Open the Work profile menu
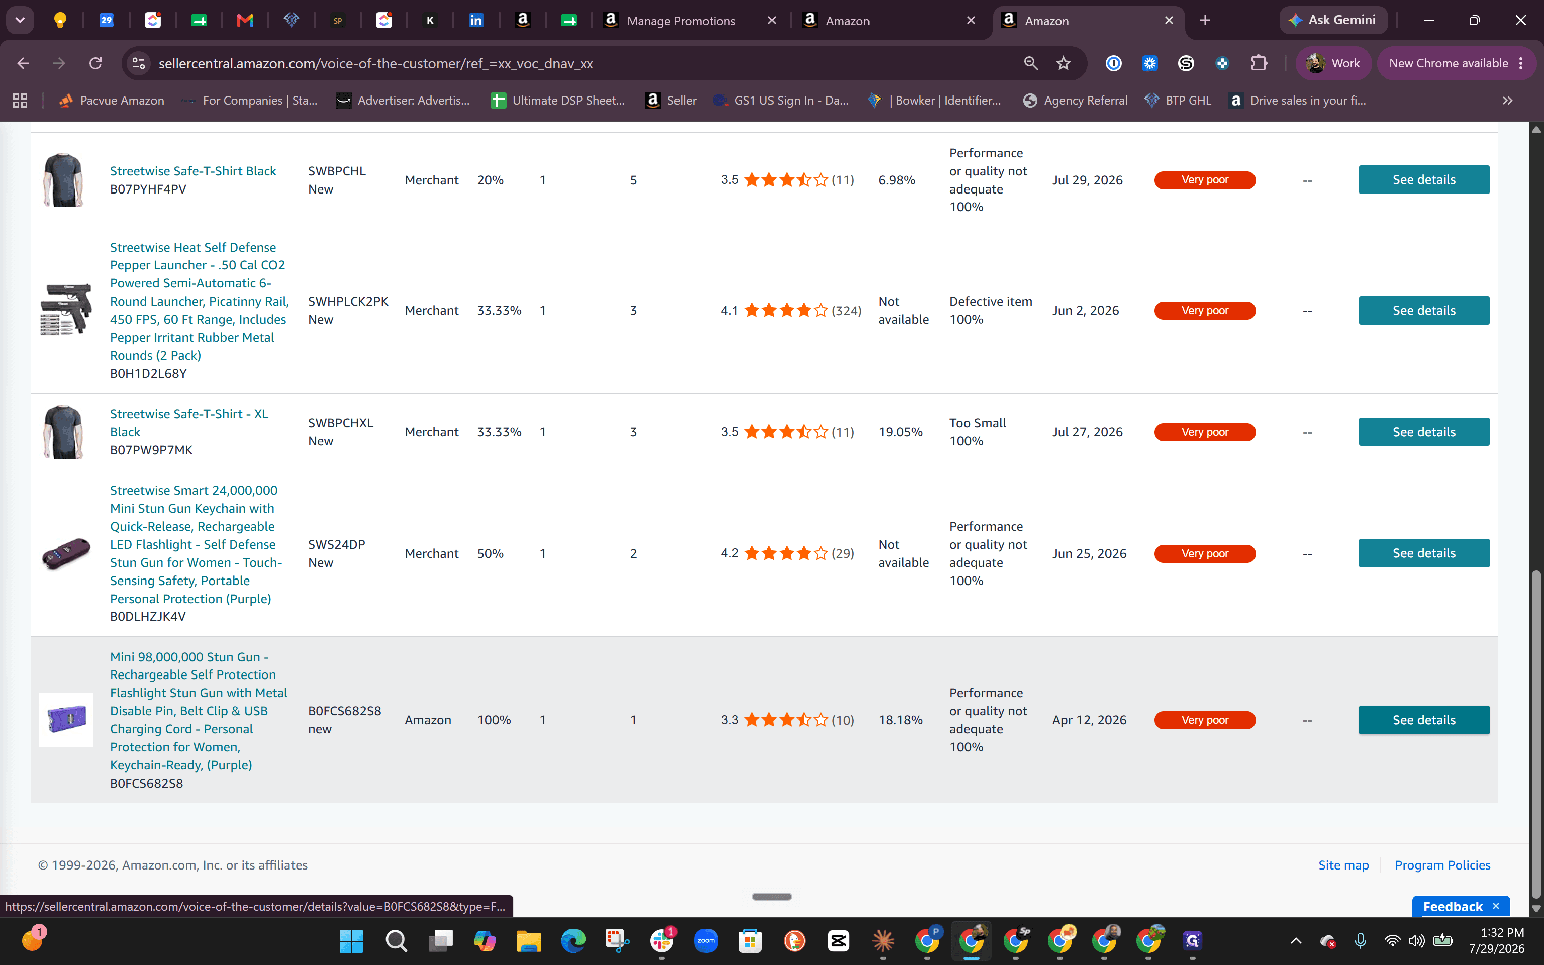 pos(1333,63)
